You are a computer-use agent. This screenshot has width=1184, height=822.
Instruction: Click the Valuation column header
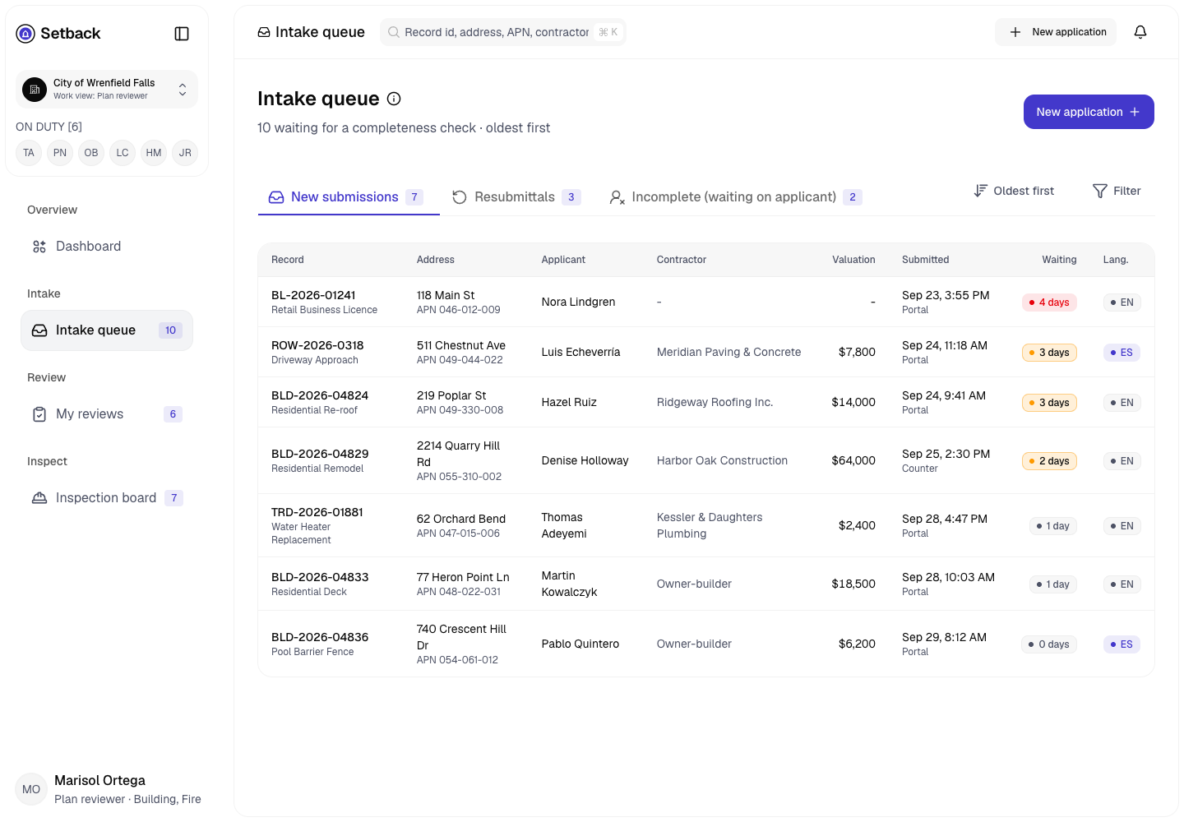click(853, 260)
